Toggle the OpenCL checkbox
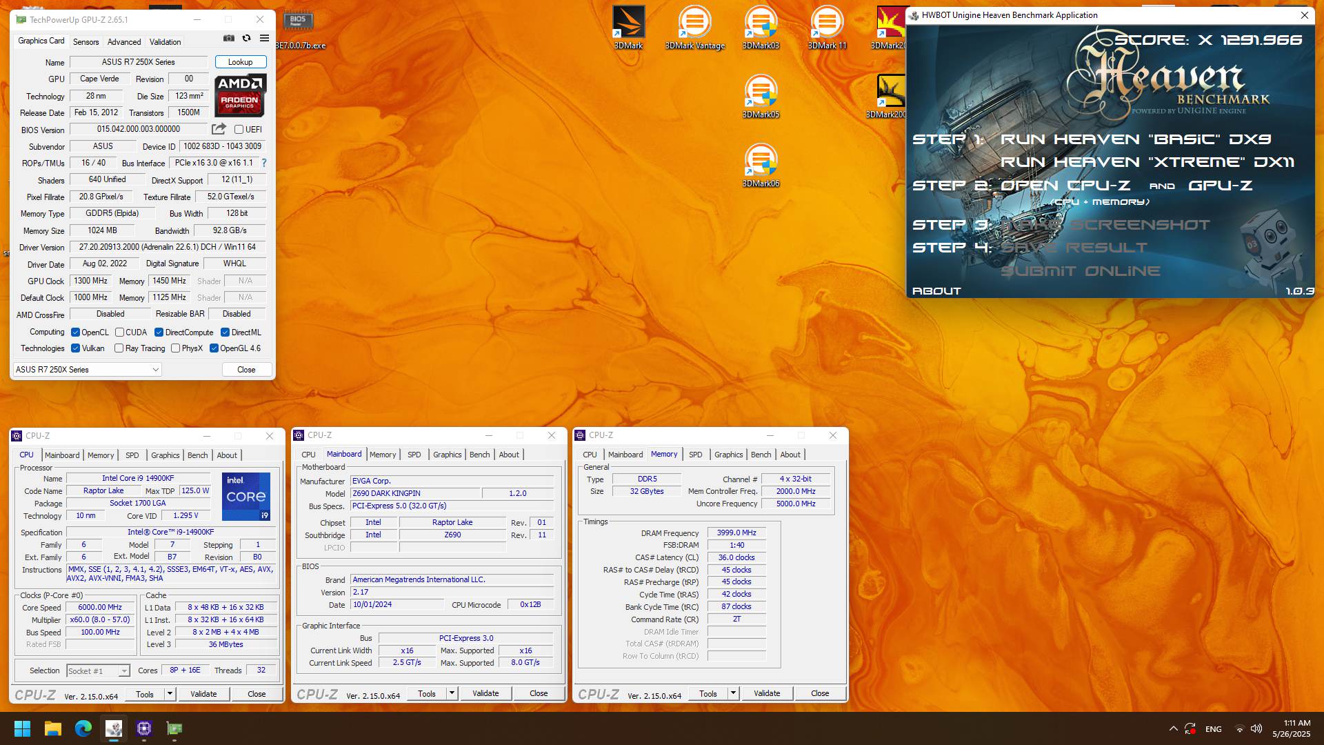The image size is (1324, 745). pos(75,332)
